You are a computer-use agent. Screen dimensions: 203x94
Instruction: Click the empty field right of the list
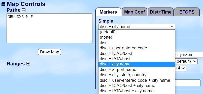[x=188, y=83]
